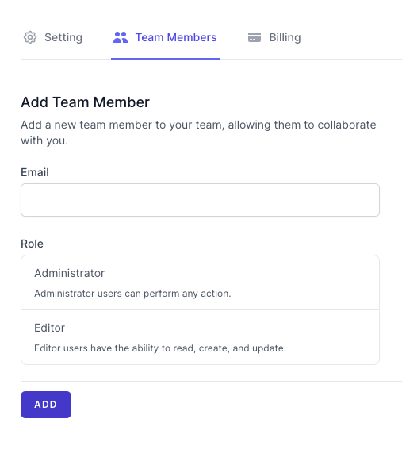Image resolution: width=402 pixels, height=457 pixels.
Task: Click the 'with you.' line of the description
Action: pos(44,140)
